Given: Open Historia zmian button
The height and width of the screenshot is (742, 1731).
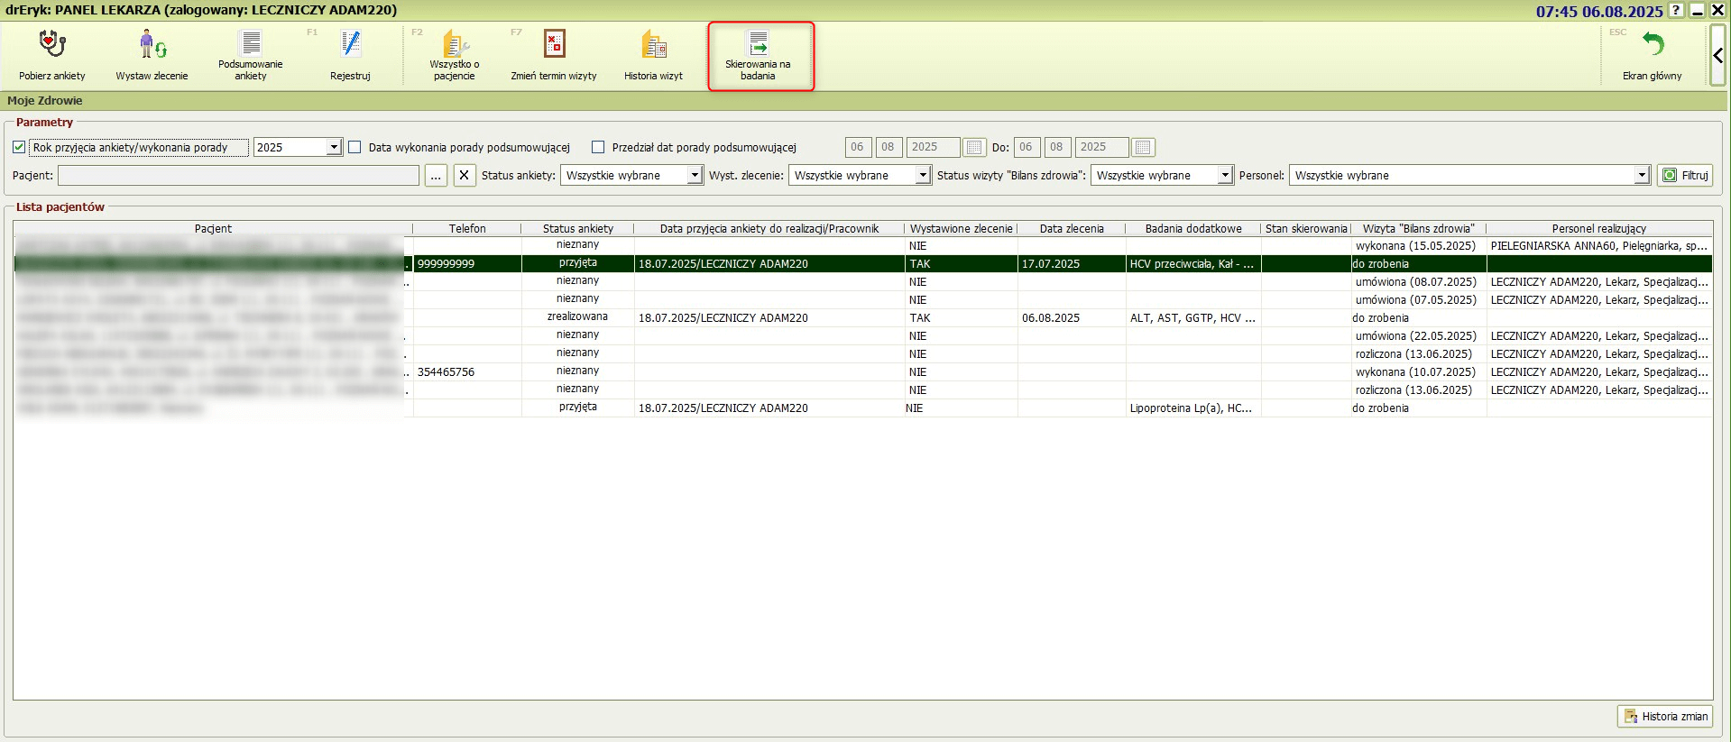Looking at the screenshot, I should (1665, 717).
